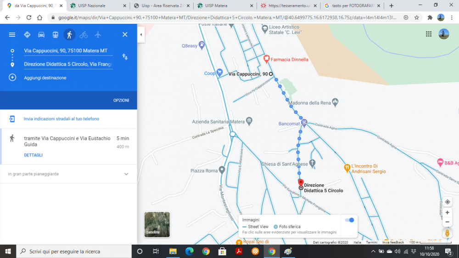Select the driving travel mode icon
459x258 pixels.
(41, 34)
